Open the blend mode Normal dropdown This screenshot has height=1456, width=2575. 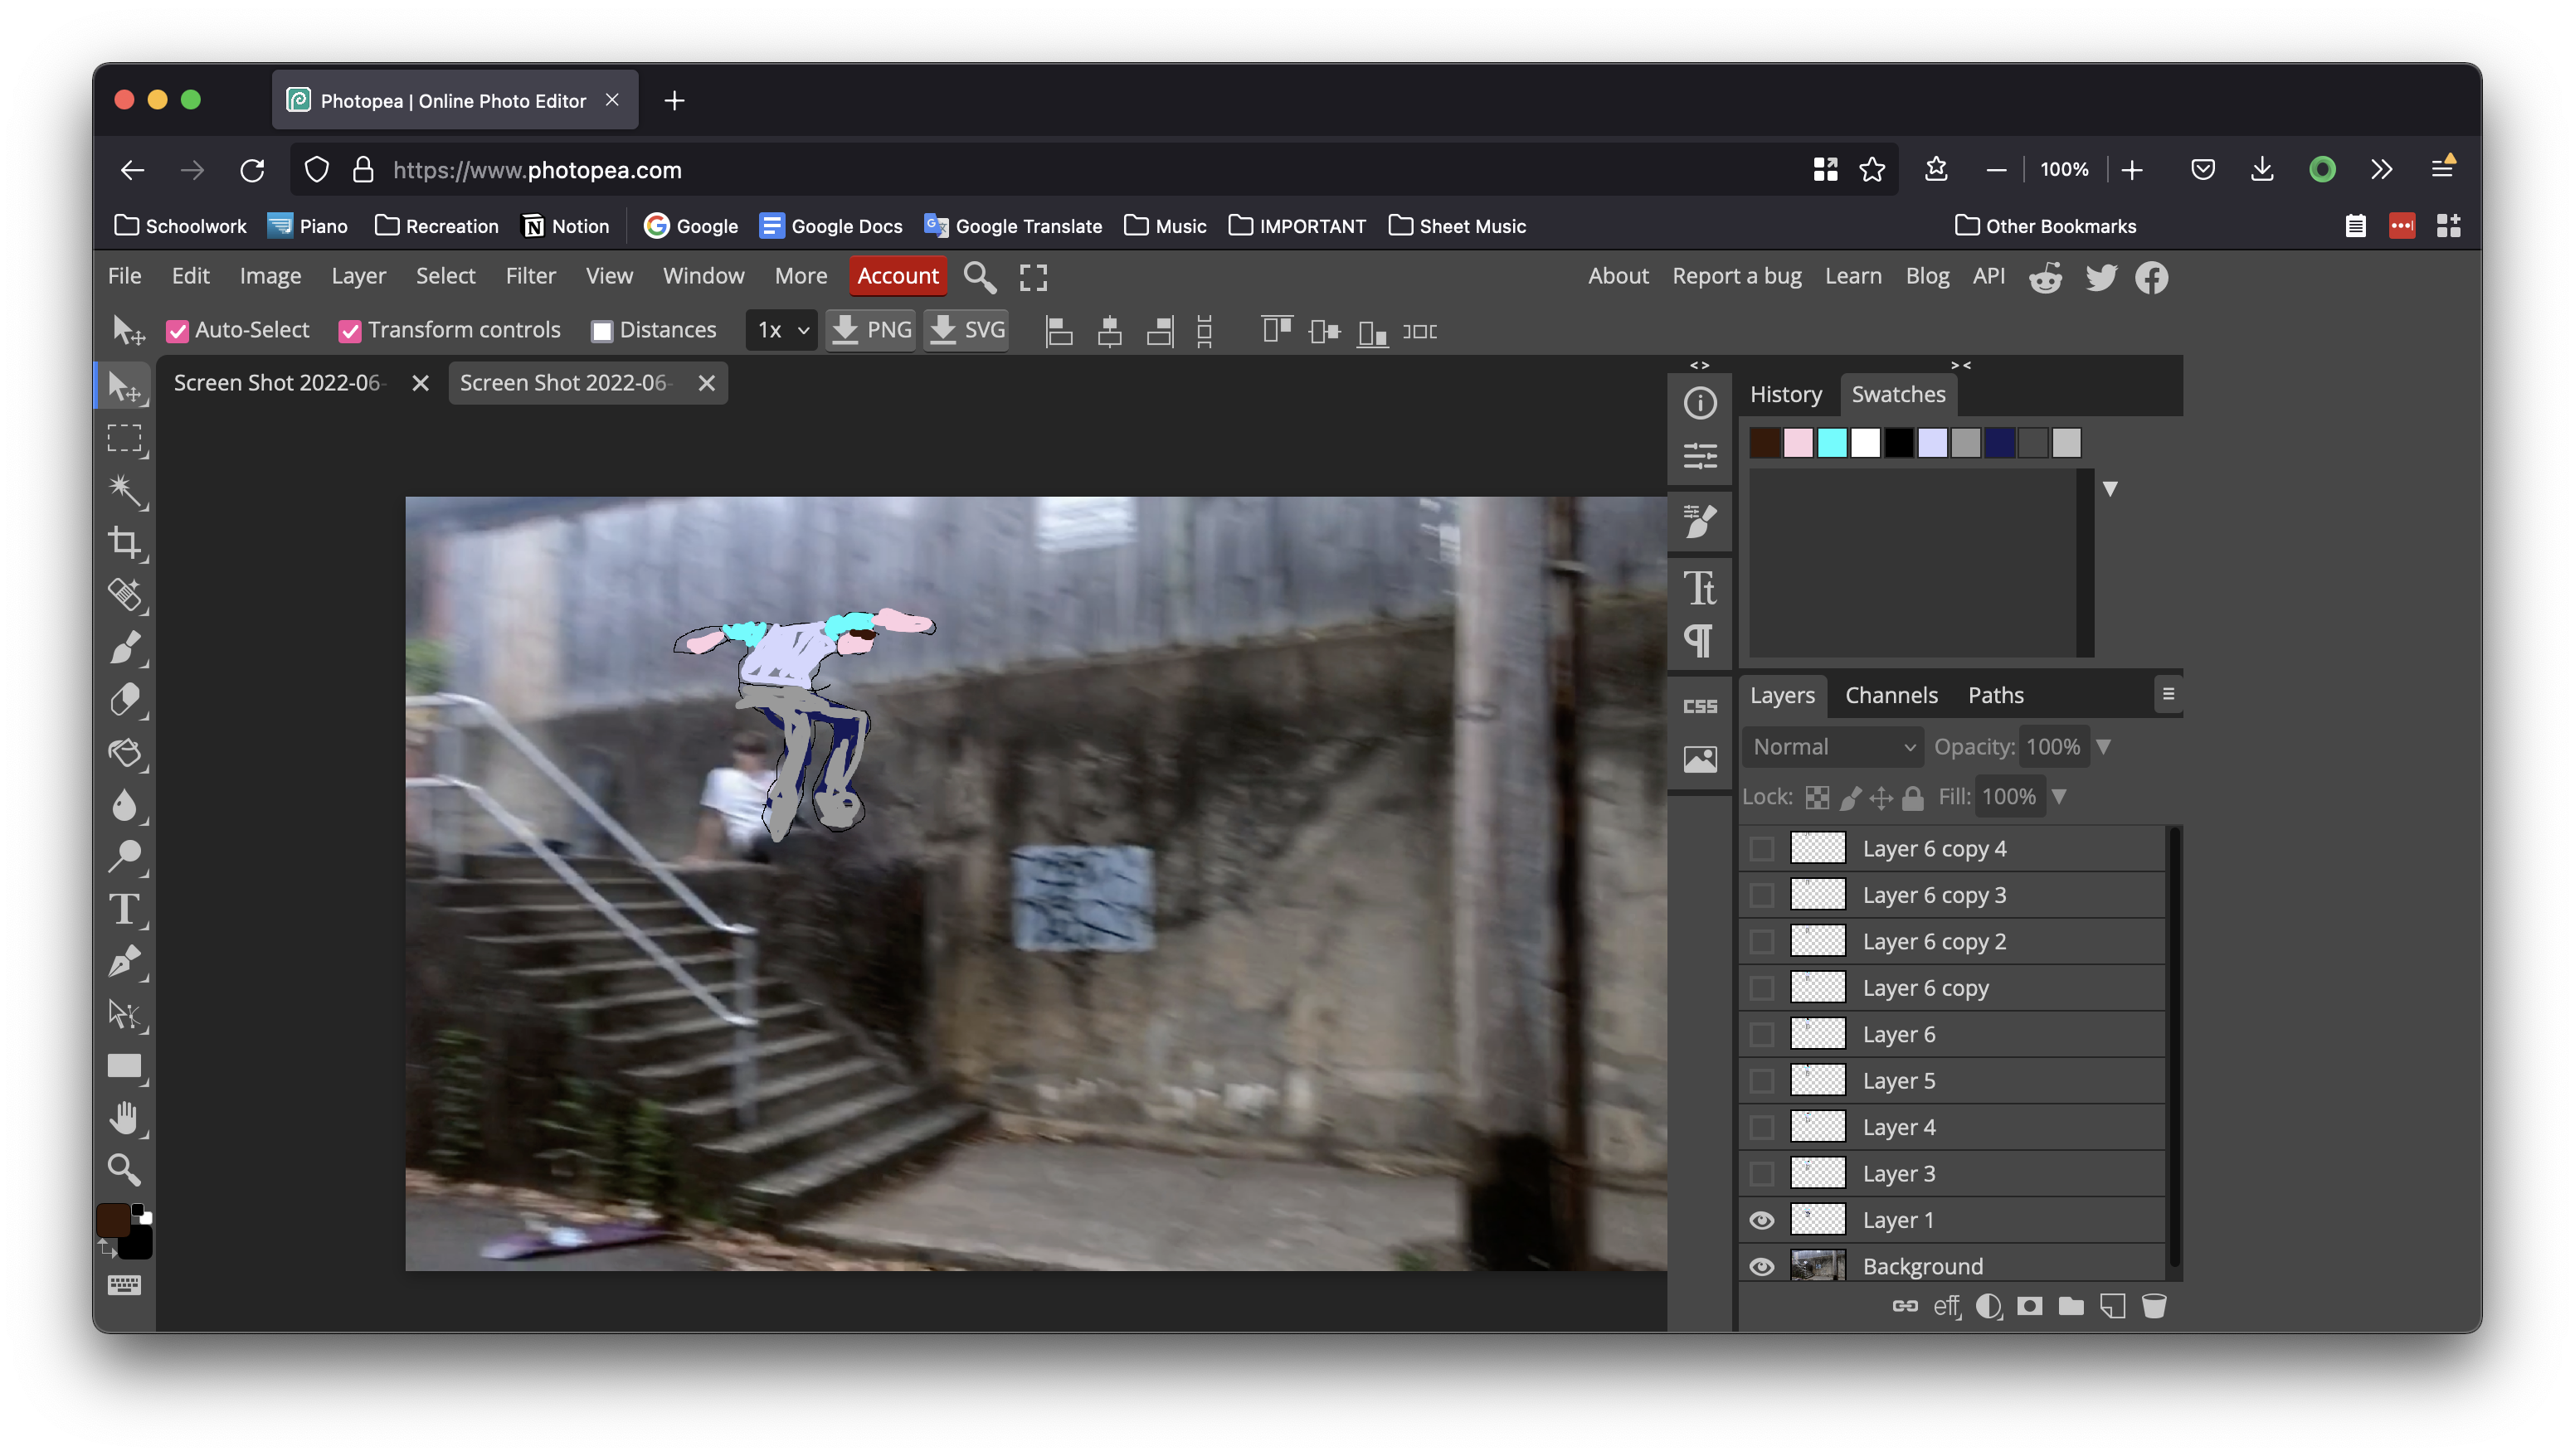pos(1833,747)
